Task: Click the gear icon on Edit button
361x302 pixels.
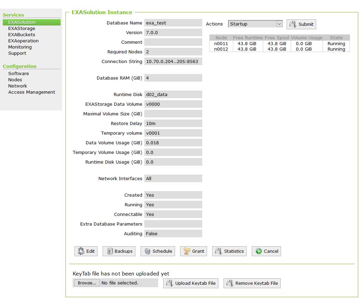Action: coord(81,251)
